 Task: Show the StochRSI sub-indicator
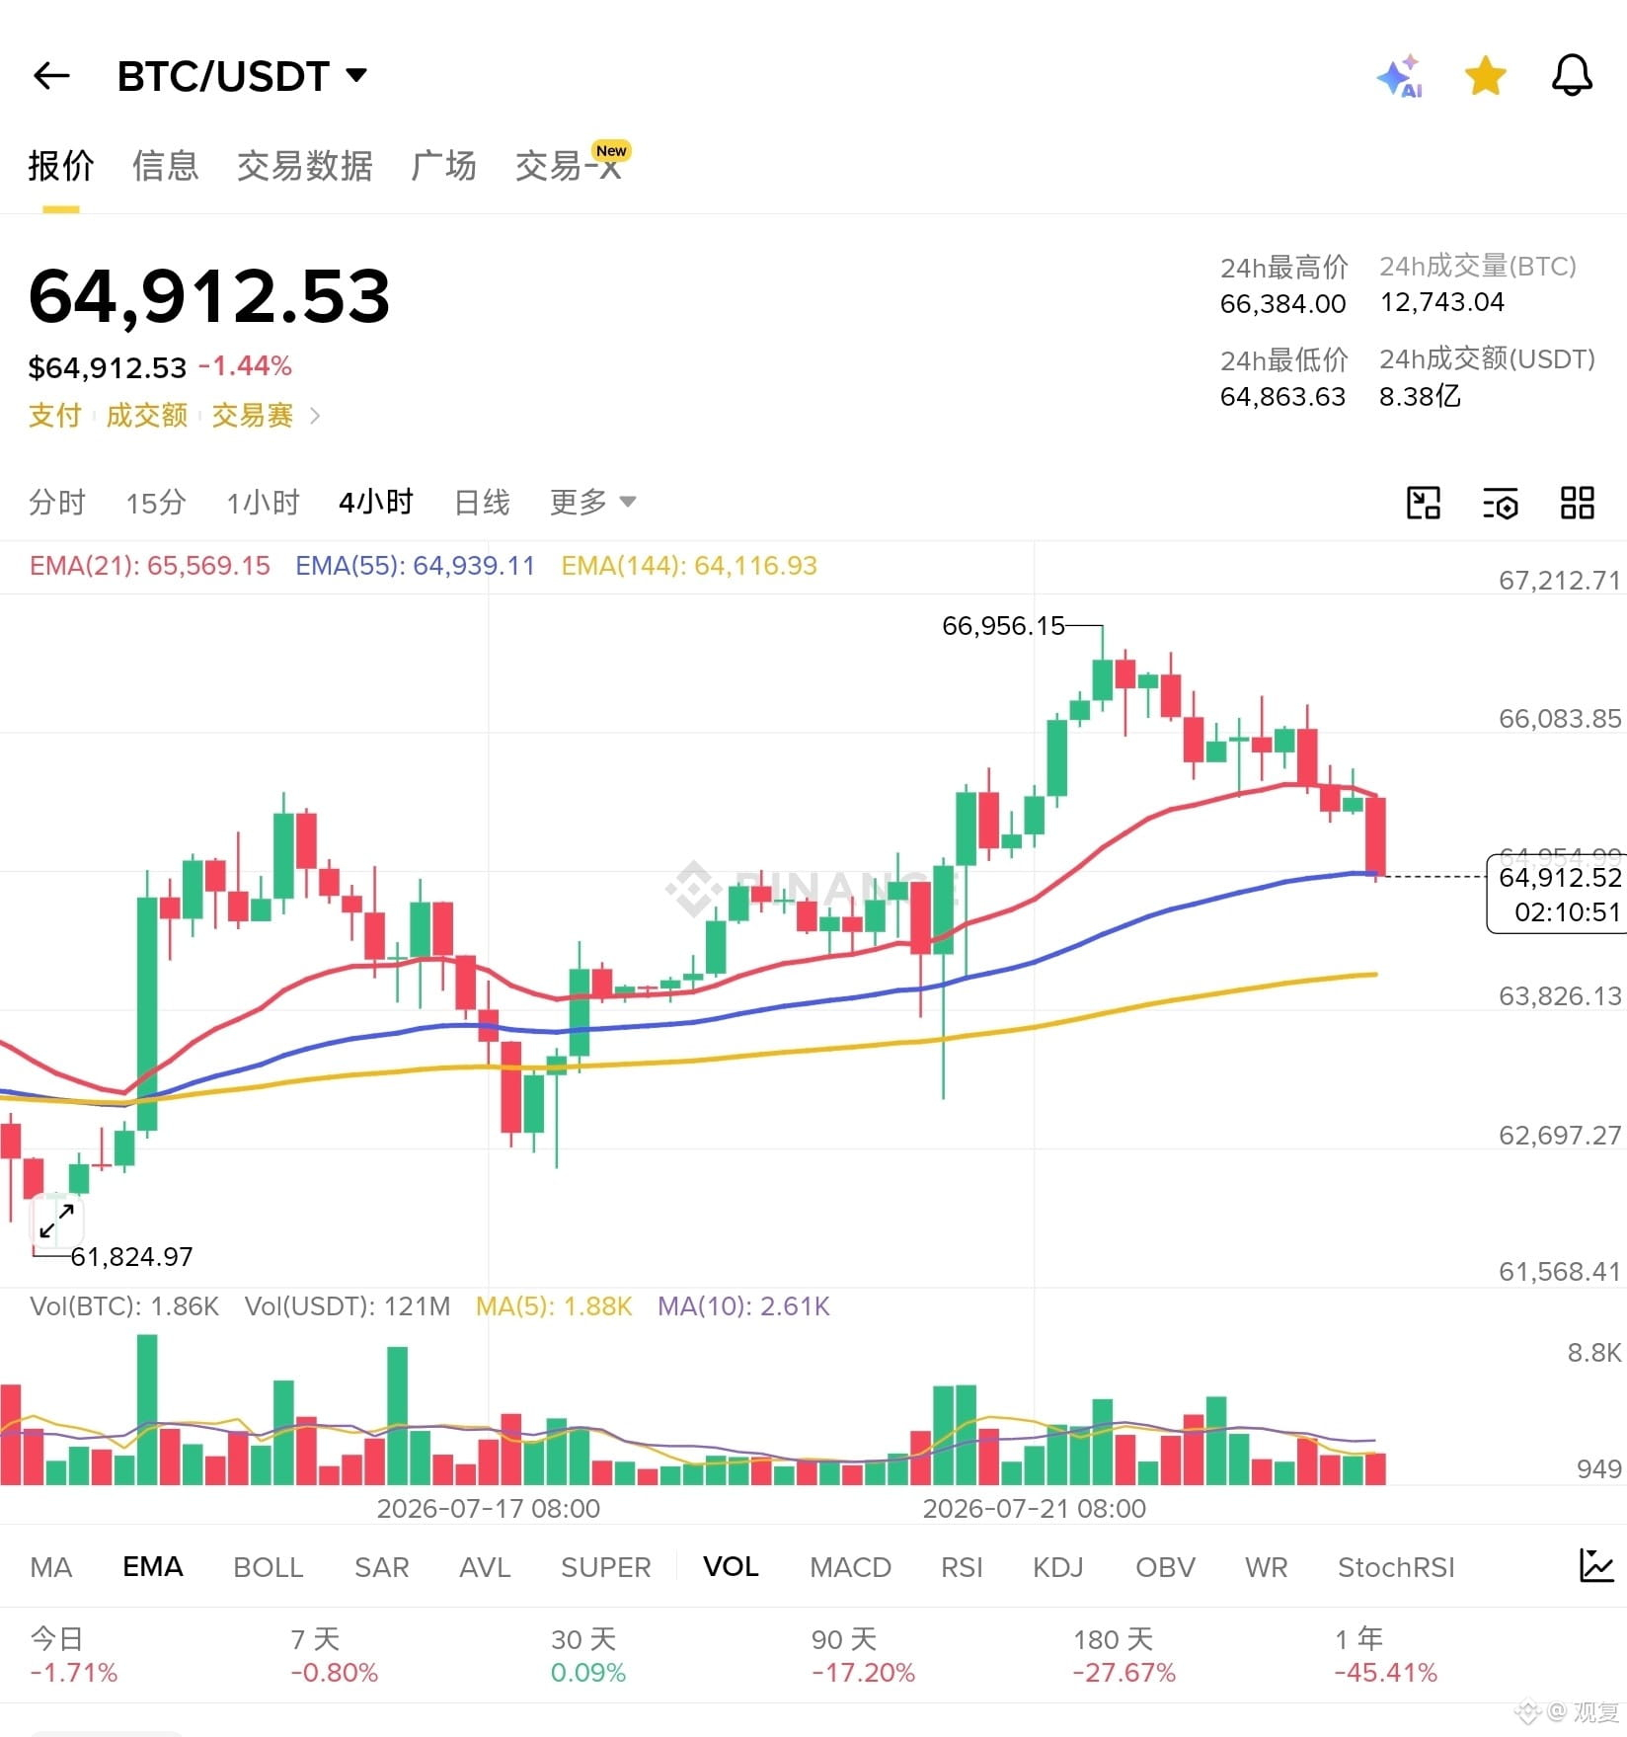(x=1396, y=1567)
